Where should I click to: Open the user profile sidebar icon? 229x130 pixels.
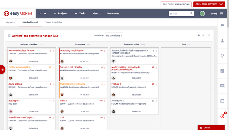click(x=222, y=40)
